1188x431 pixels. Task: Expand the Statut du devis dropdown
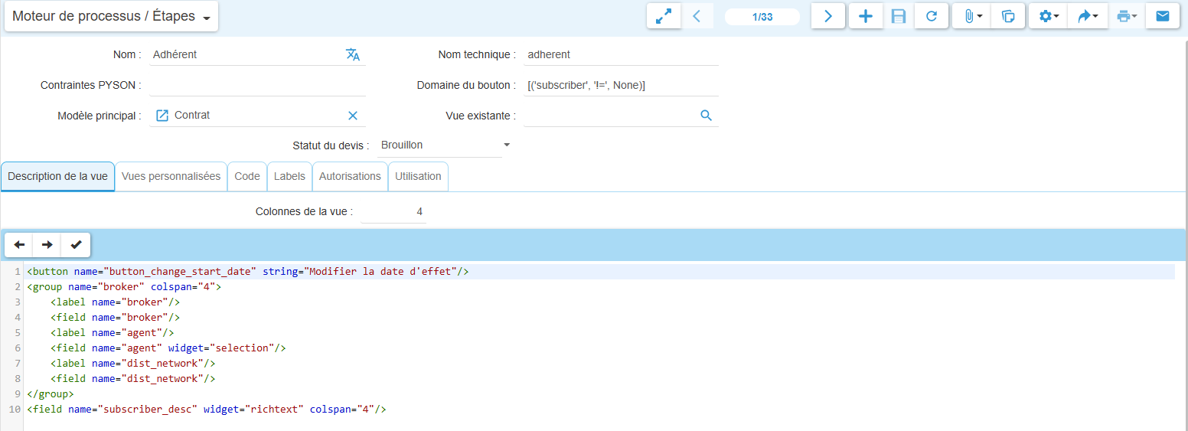click(x=506, y=145)
